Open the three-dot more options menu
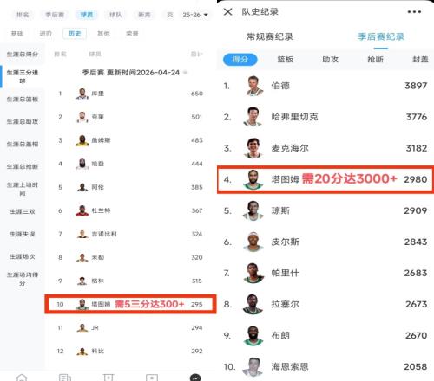434x381 pixels. pyautogui.click(x=414, y=12)
